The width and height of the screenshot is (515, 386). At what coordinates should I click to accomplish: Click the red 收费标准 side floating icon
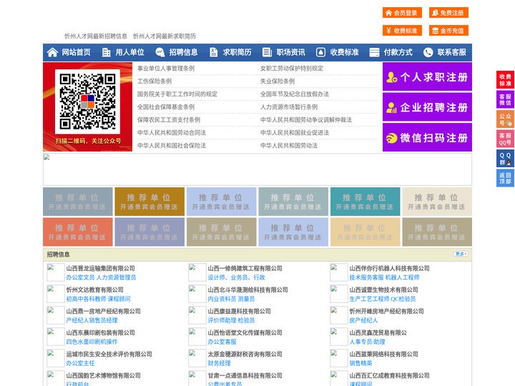[x=505, y=80]
